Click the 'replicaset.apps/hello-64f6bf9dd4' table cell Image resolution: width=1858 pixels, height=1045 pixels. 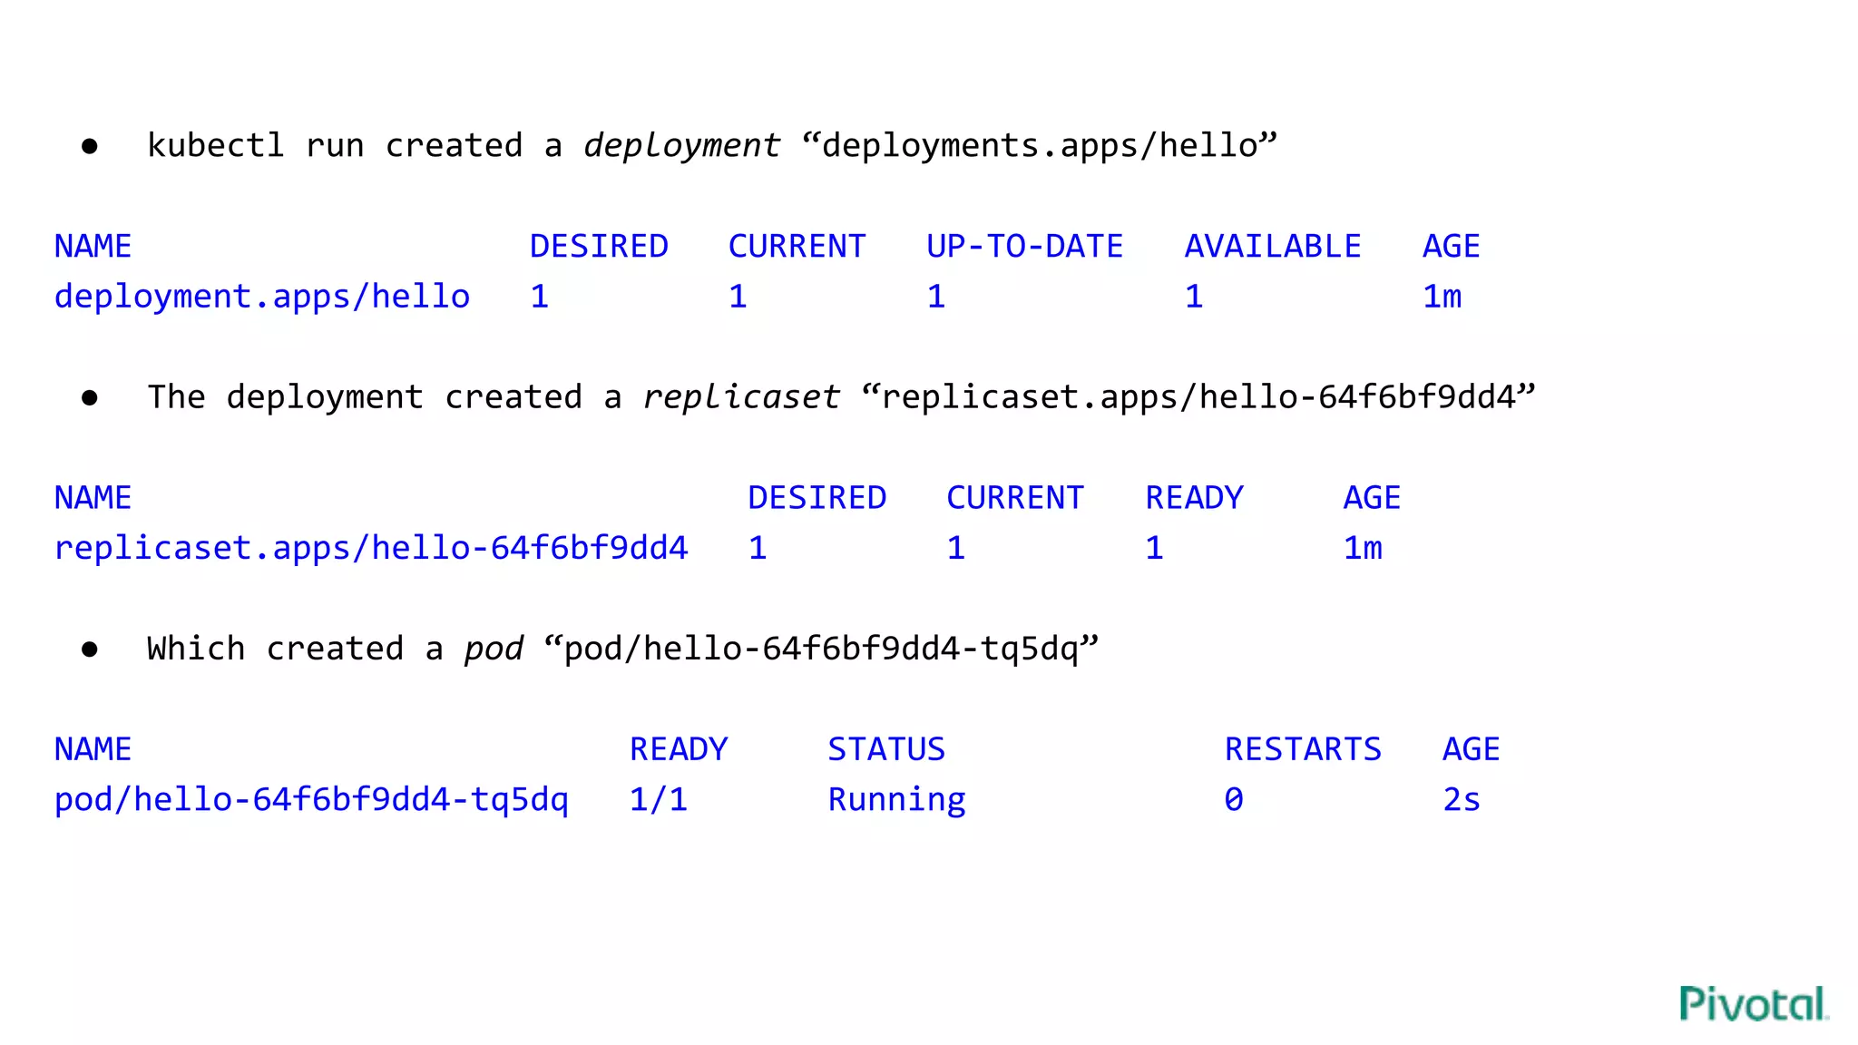point(371,549)
